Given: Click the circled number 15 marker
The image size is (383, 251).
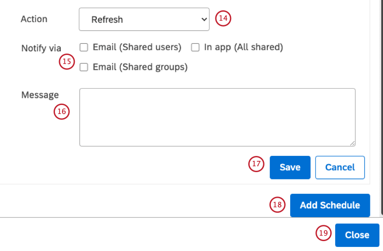Looking at the screenshot, I should click(67, 62).
